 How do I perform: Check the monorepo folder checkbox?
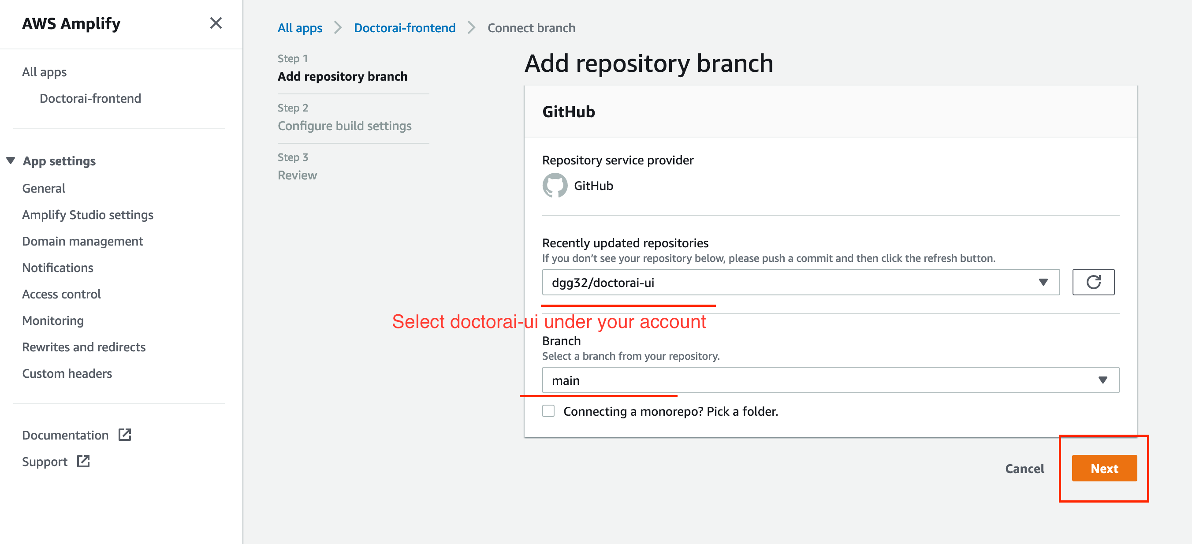coord(548,411)
